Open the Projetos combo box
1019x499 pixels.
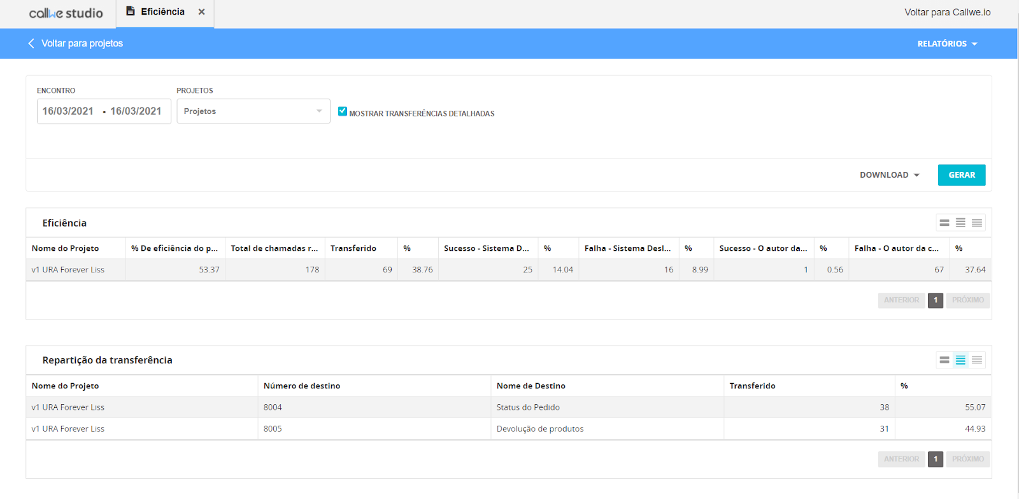point(253,111)
